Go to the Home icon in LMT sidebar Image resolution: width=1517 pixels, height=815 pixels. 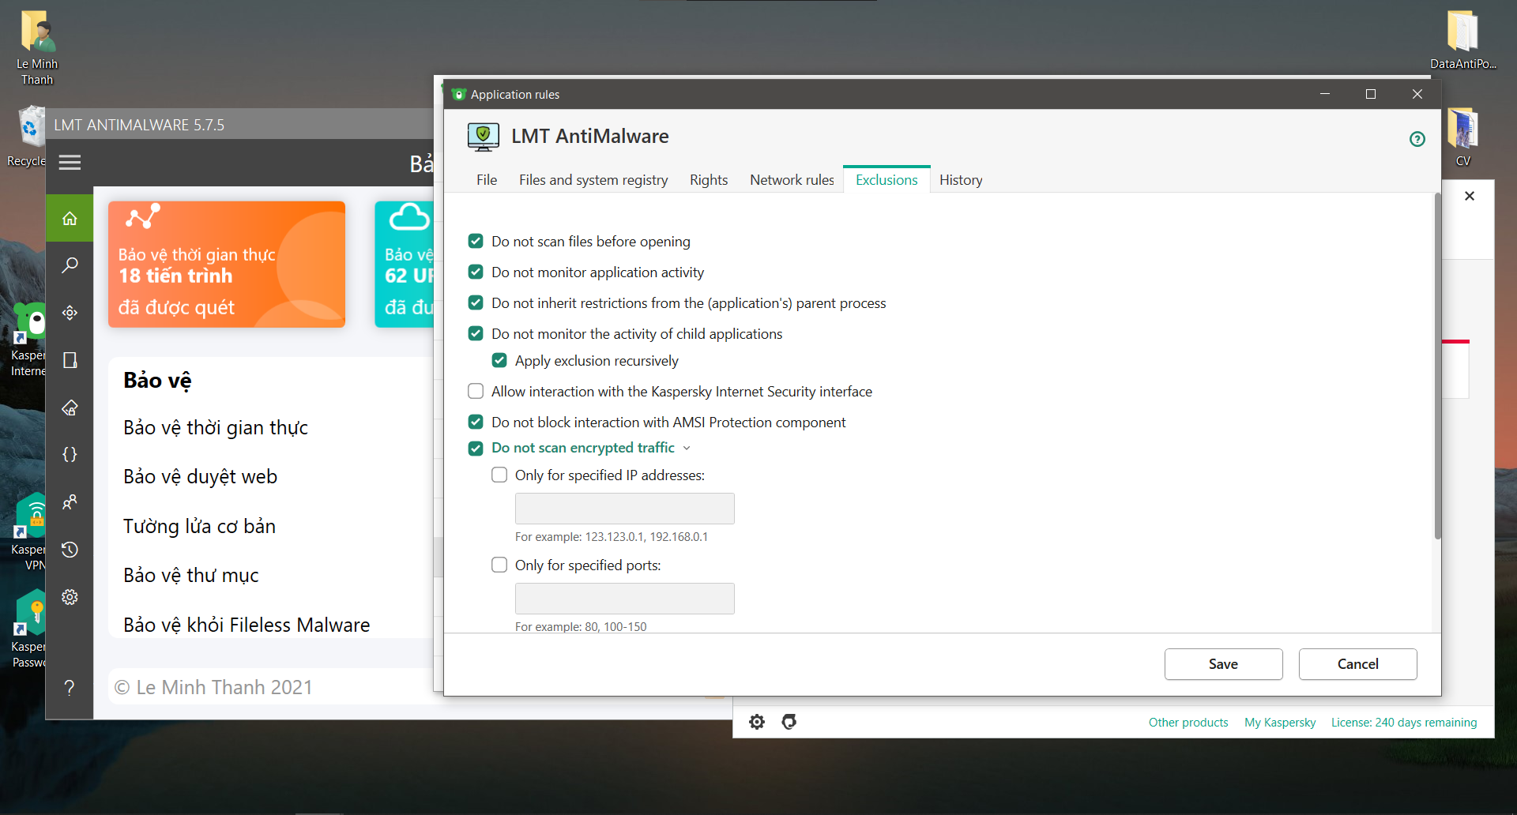[x=70, y=218]
